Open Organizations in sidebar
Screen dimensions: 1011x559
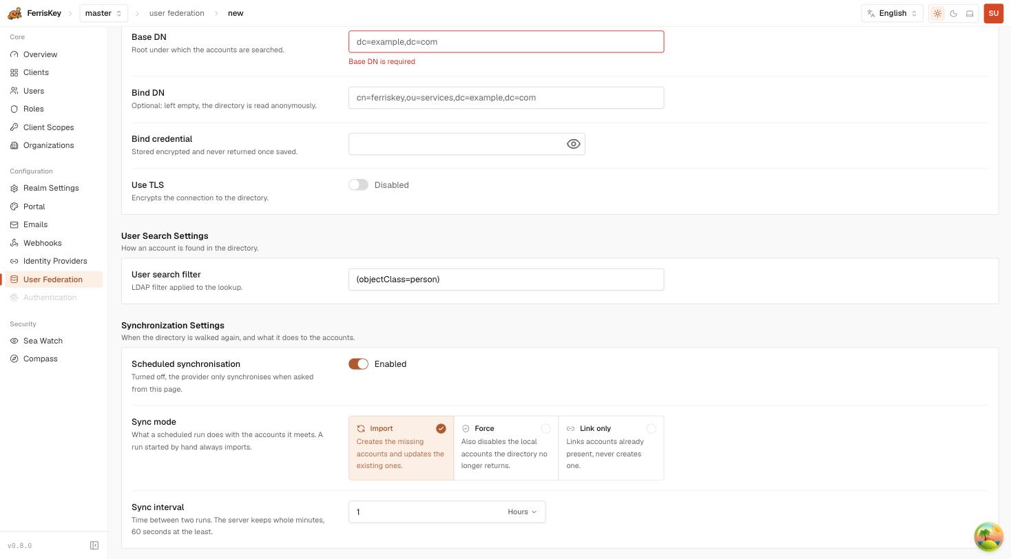click(x=54, y=145)
